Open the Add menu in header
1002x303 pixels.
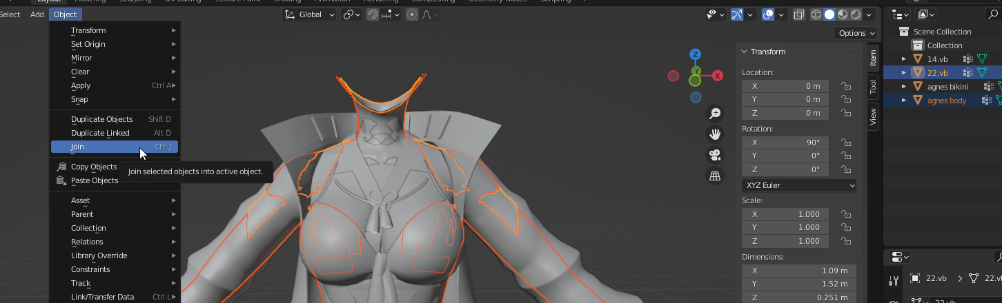[x=37, y=14]
